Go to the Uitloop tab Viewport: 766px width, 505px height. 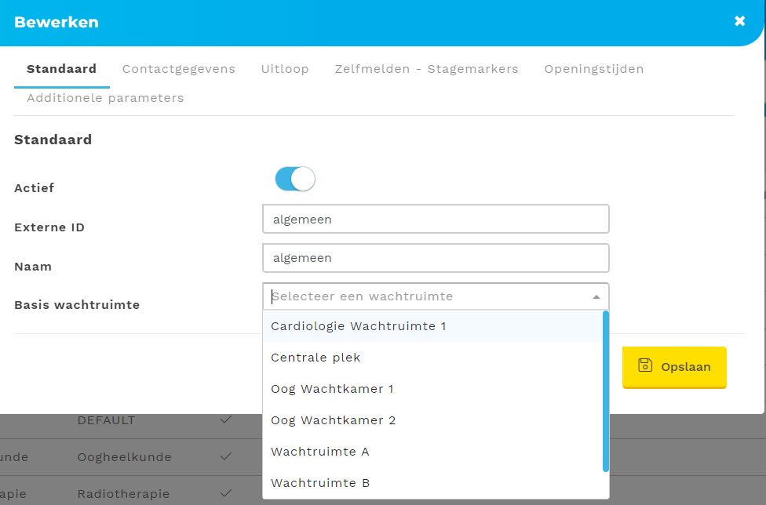285,69
